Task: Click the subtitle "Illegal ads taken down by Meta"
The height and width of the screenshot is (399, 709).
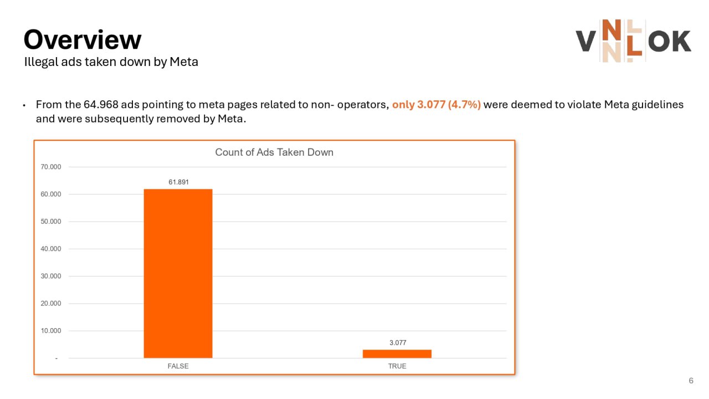Action: [111, 62]
